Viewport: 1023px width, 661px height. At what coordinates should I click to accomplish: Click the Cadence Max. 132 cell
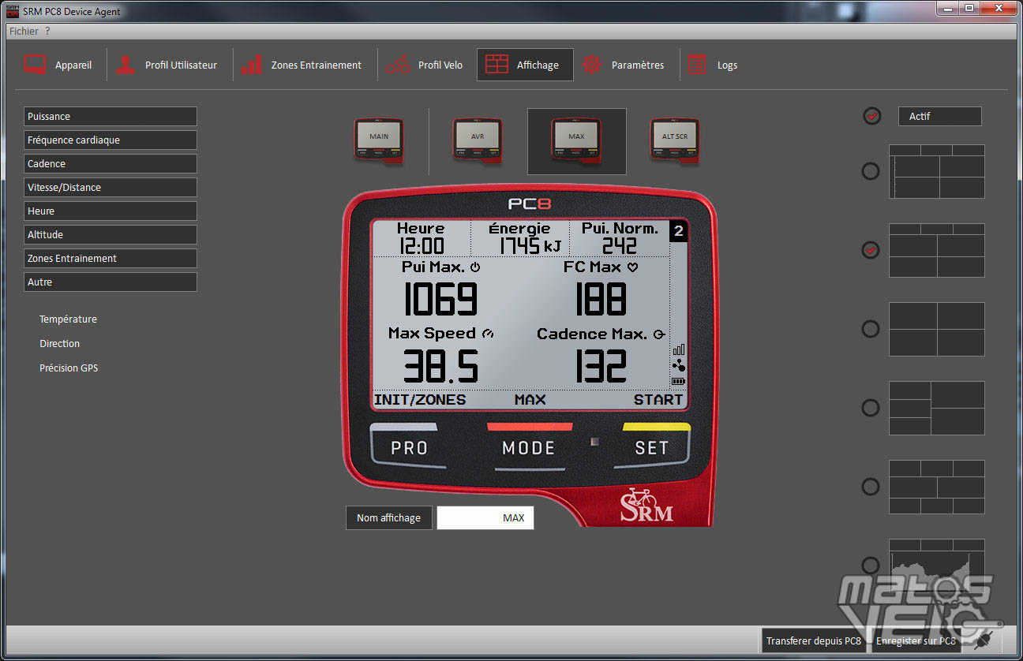click(601, 356)
